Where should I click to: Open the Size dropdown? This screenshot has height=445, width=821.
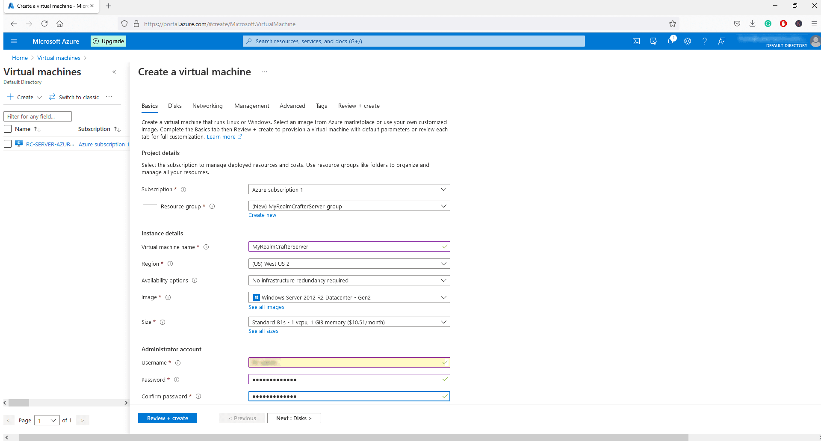click(349, 322)
